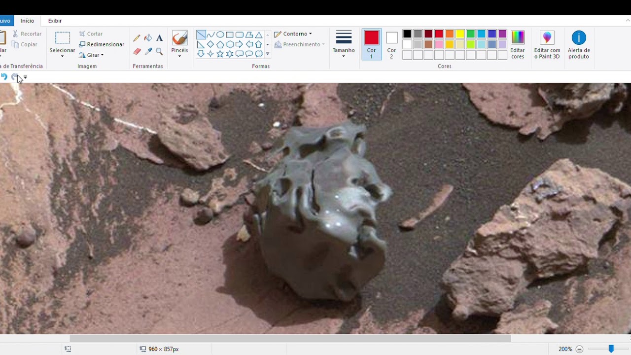The image size is (631, 355).
Task: Select the Color picker eyedropper tool
Action: pos(148,51)
